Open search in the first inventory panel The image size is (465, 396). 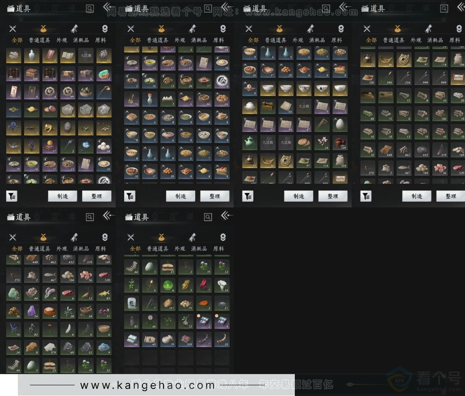(90, 8)
